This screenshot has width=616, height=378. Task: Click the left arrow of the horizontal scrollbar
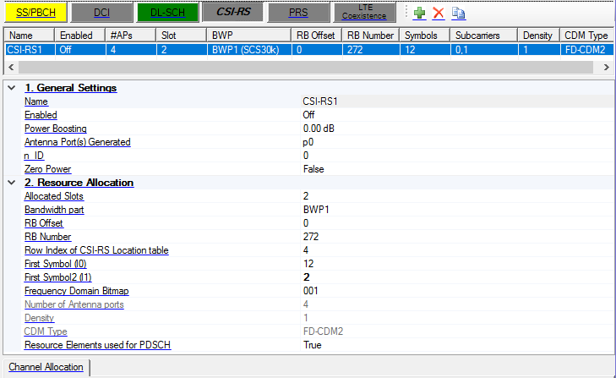(11, 68)
